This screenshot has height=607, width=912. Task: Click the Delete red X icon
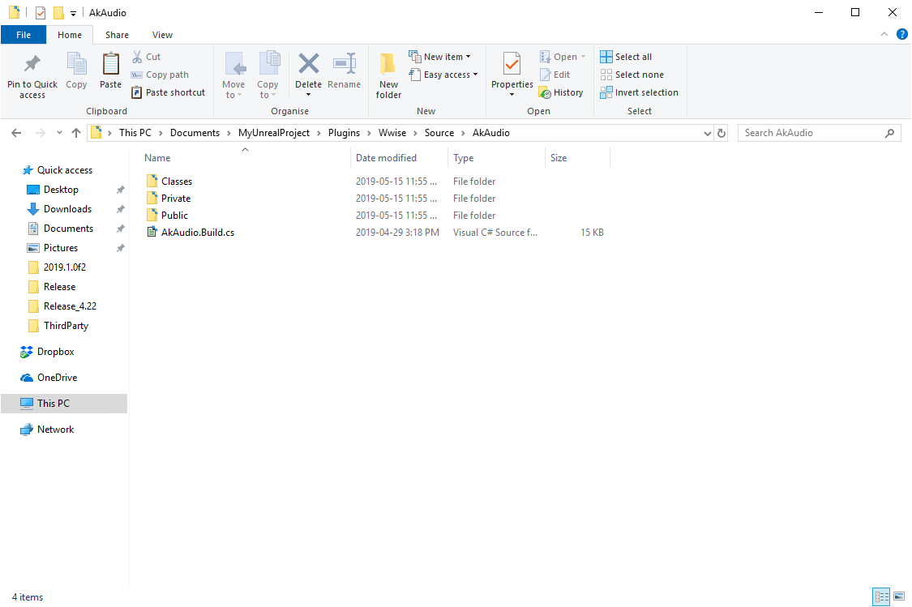click(x=308, y=63)
